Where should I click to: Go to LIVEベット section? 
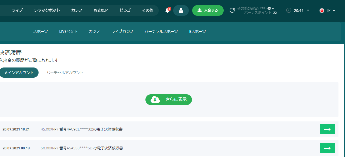coord(68,31)
